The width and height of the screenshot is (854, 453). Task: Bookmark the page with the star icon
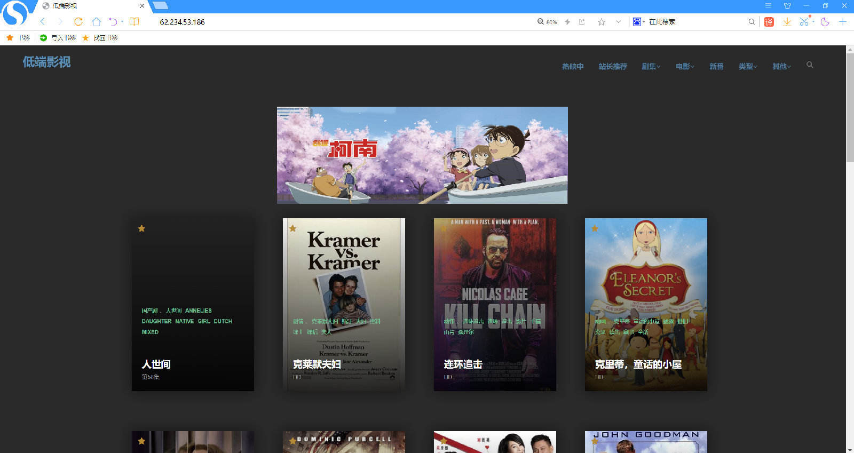602,22
